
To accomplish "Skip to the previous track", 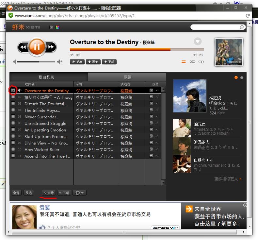I will coord(23,47).
